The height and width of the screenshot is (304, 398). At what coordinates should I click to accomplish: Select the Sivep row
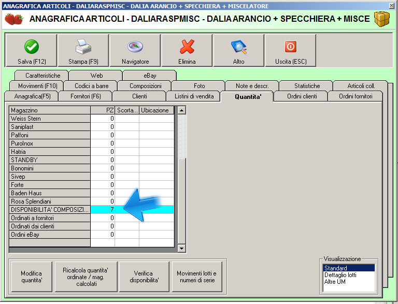coord(92,177)
